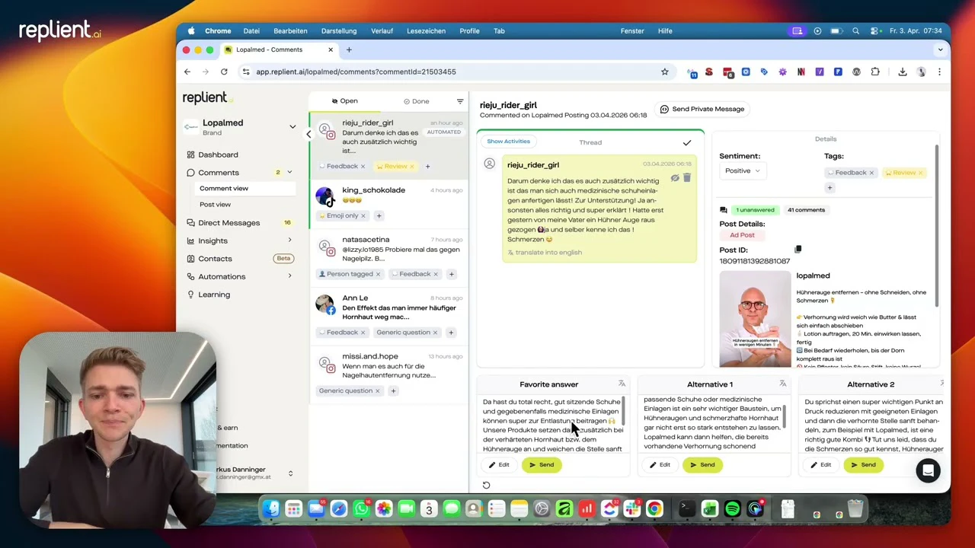Open the chat support widget
The height and width of the screenshot is (548, 975).
click(x=928, y=470)
